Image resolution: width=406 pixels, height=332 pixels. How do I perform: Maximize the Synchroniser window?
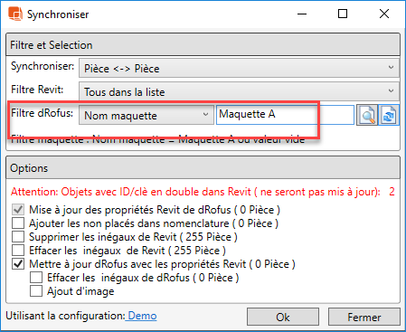pos(343,14)
